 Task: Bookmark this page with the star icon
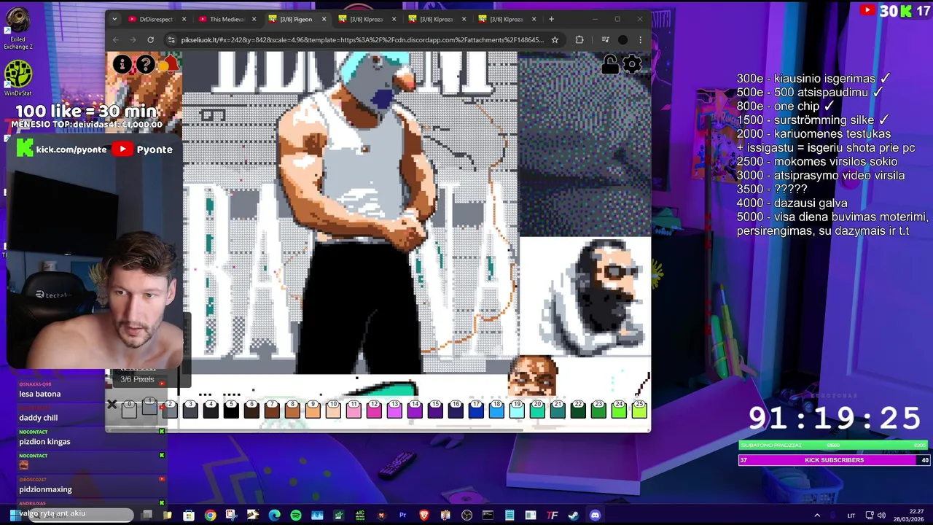pyautogui.click(x=555, y=40)
